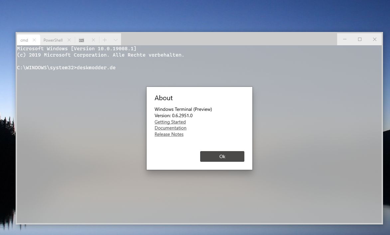Select the third tab with console icon

(81, 40)
